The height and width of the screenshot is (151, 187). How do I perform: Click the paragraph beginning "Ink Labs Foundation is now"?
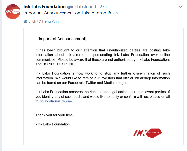102,78
